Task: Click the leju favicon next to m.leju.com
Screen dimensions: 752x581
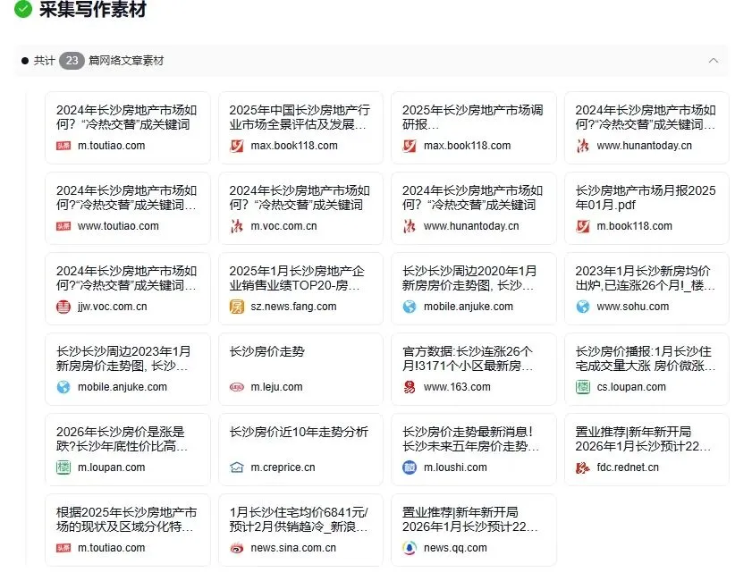Action: tap(236, 387)
